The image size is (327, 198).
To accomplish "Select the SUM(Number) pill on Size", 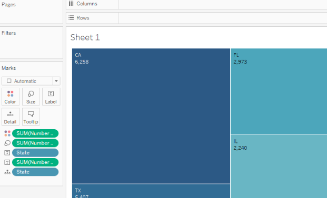I will tap(35, 143).
